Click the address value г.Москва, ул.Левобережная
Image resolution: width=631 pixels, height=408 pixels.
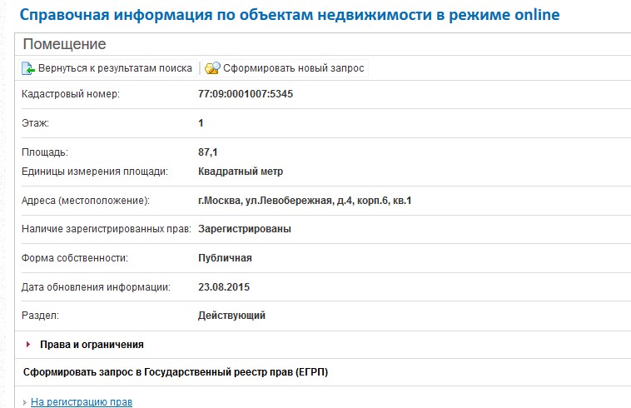pyautogui.click(x=305, y=201)
